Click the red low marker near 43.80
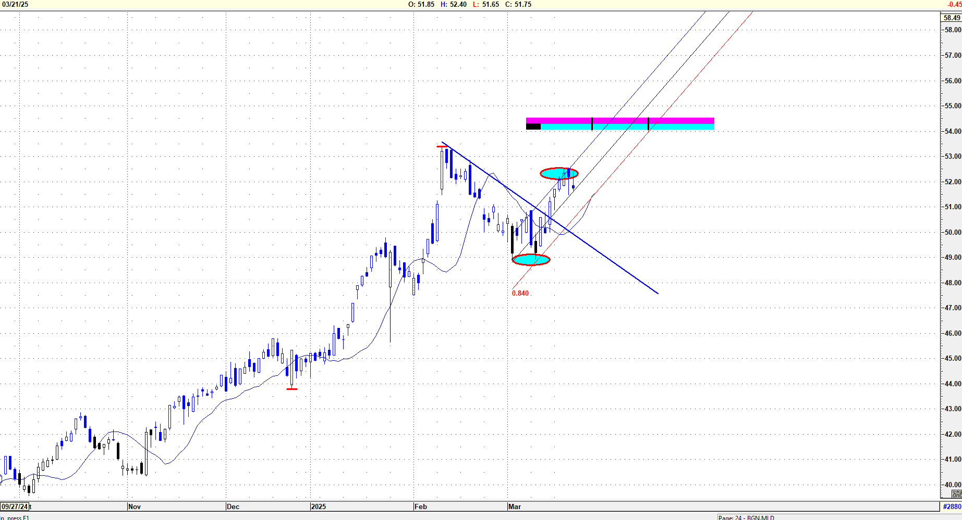962x520 pixels. pos(292,389)
